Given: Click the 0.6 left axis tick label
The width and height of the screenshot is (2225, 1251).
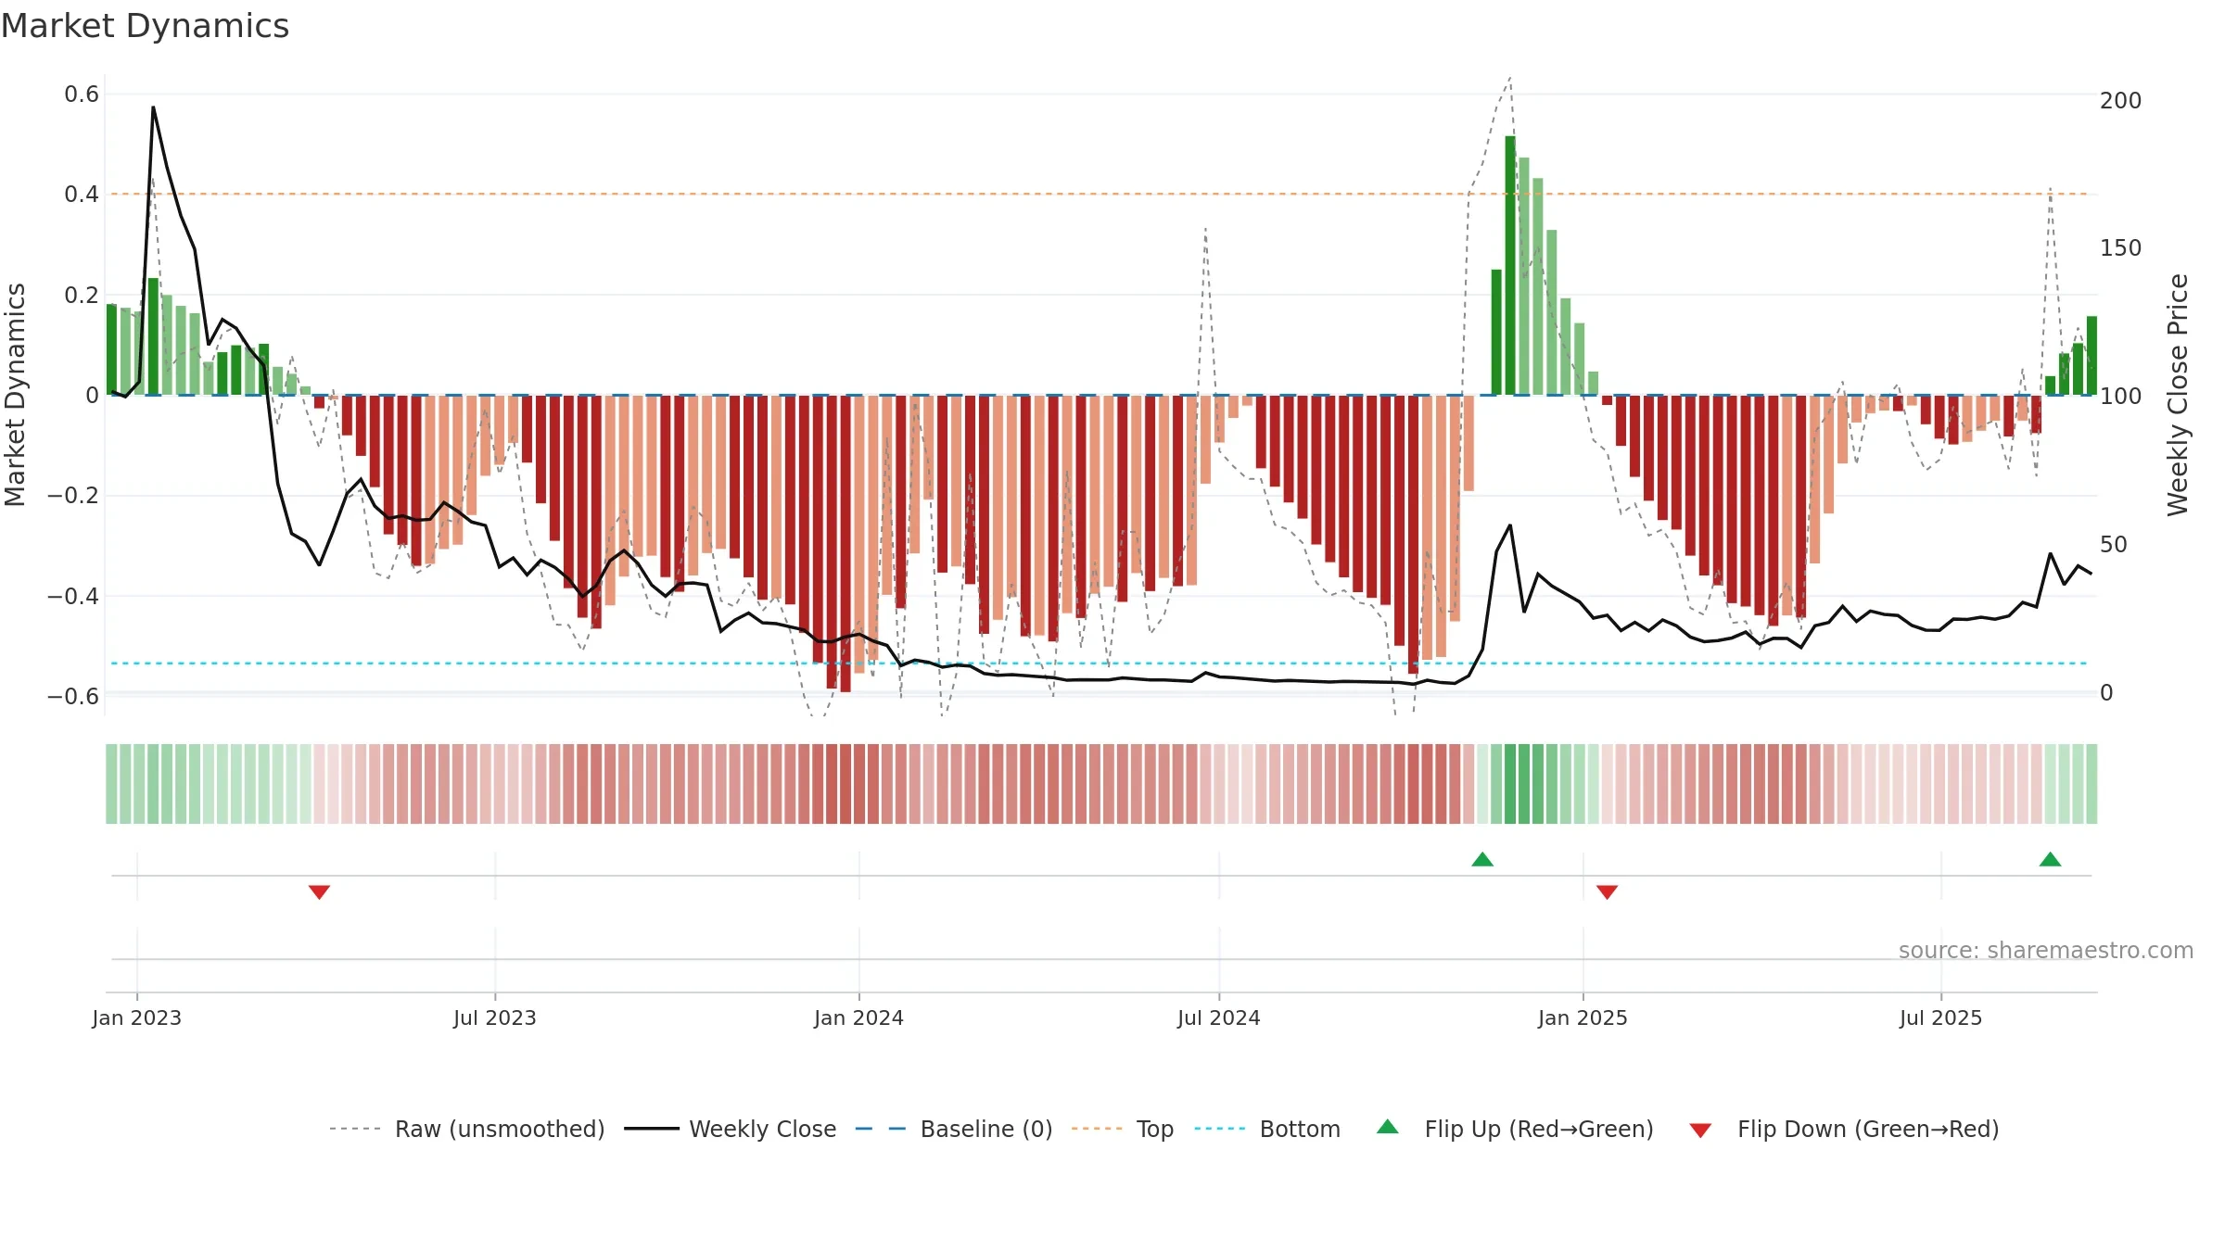Looking at the screenshot, I should pyautogui.click(x=82, y=95).
